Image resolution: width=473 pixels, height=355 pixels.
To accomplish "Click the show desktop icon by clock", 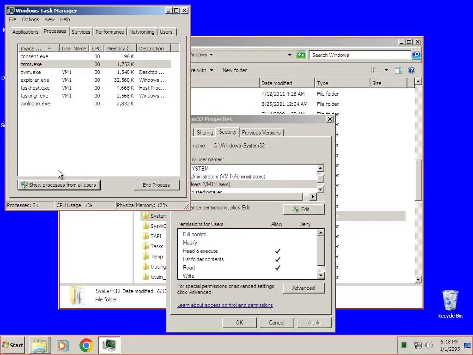I will point(467,345).
